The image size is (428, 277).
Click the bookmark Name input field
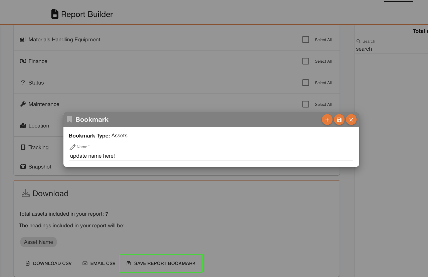tap(211, 156)
